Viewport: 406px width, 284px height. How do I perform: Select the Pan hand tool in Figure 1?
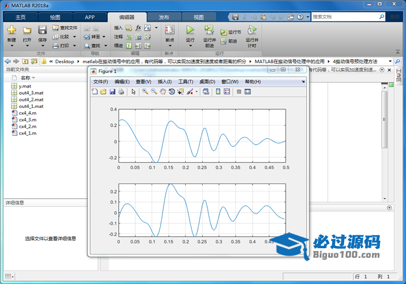point(162,91)
